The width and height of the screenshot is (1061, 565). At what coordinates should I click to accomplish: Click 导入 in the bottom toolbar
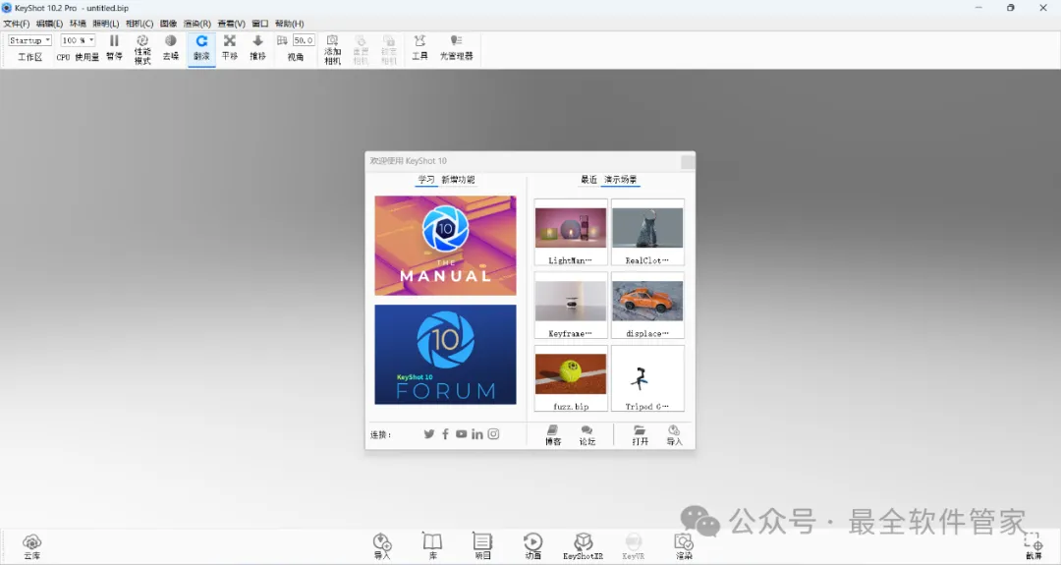[381, 546]
